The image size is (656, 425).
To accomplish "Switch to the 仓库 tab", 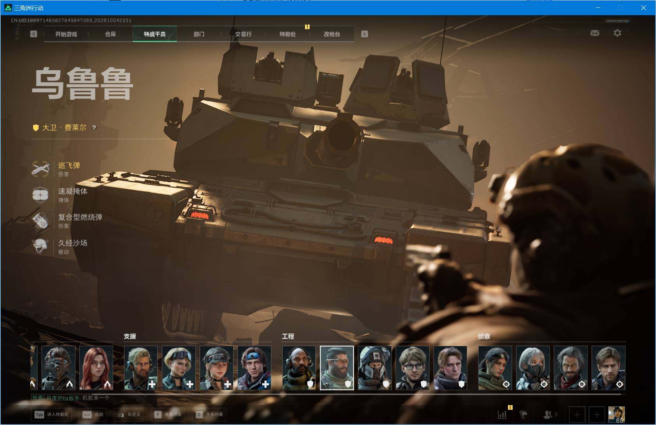I will click(111, 34).
